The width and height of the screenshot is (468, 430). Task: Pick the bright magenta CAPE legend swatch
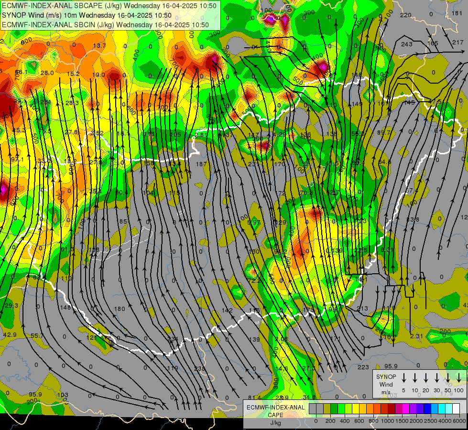[x=406, y=408]
